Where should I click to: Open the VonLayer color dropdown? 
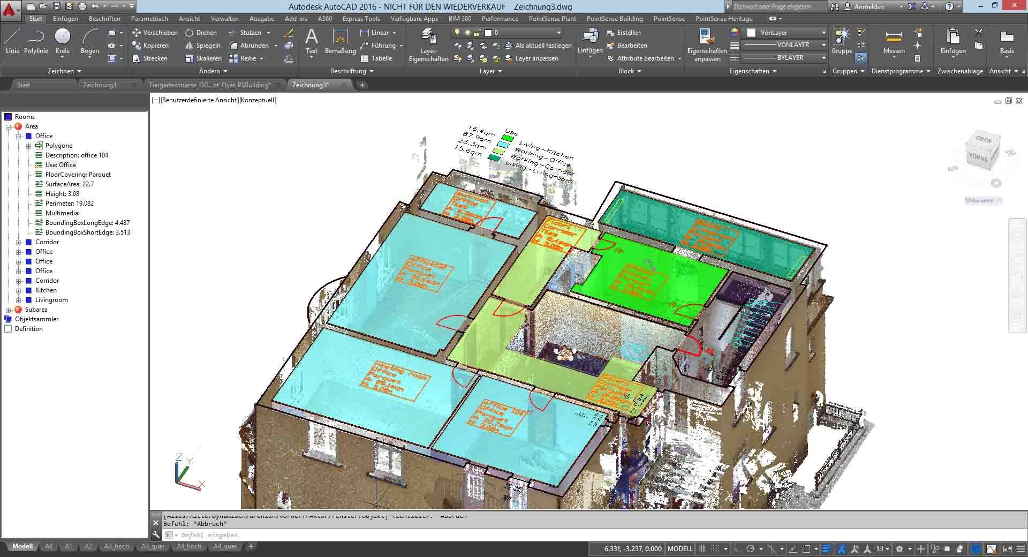784,33
